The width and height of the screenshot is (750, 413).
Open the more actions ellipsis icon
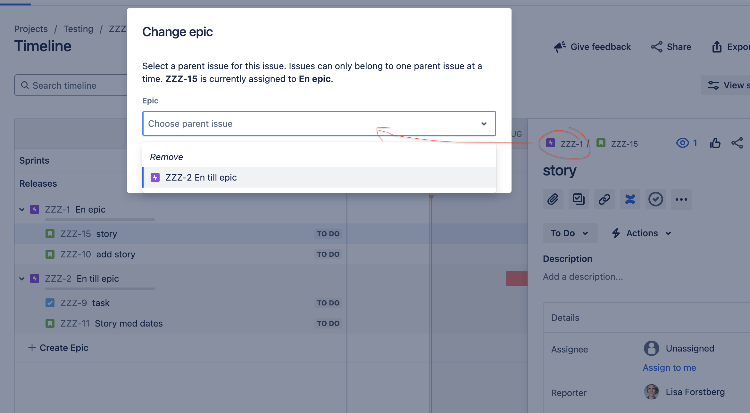(x=681, y=199)
